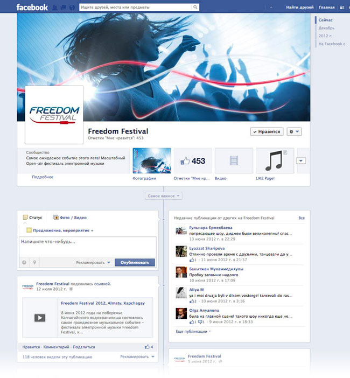Screen dimensions: 350x378
Task: Open Рекламировать dropdown in composer
Action: (93, 263)
